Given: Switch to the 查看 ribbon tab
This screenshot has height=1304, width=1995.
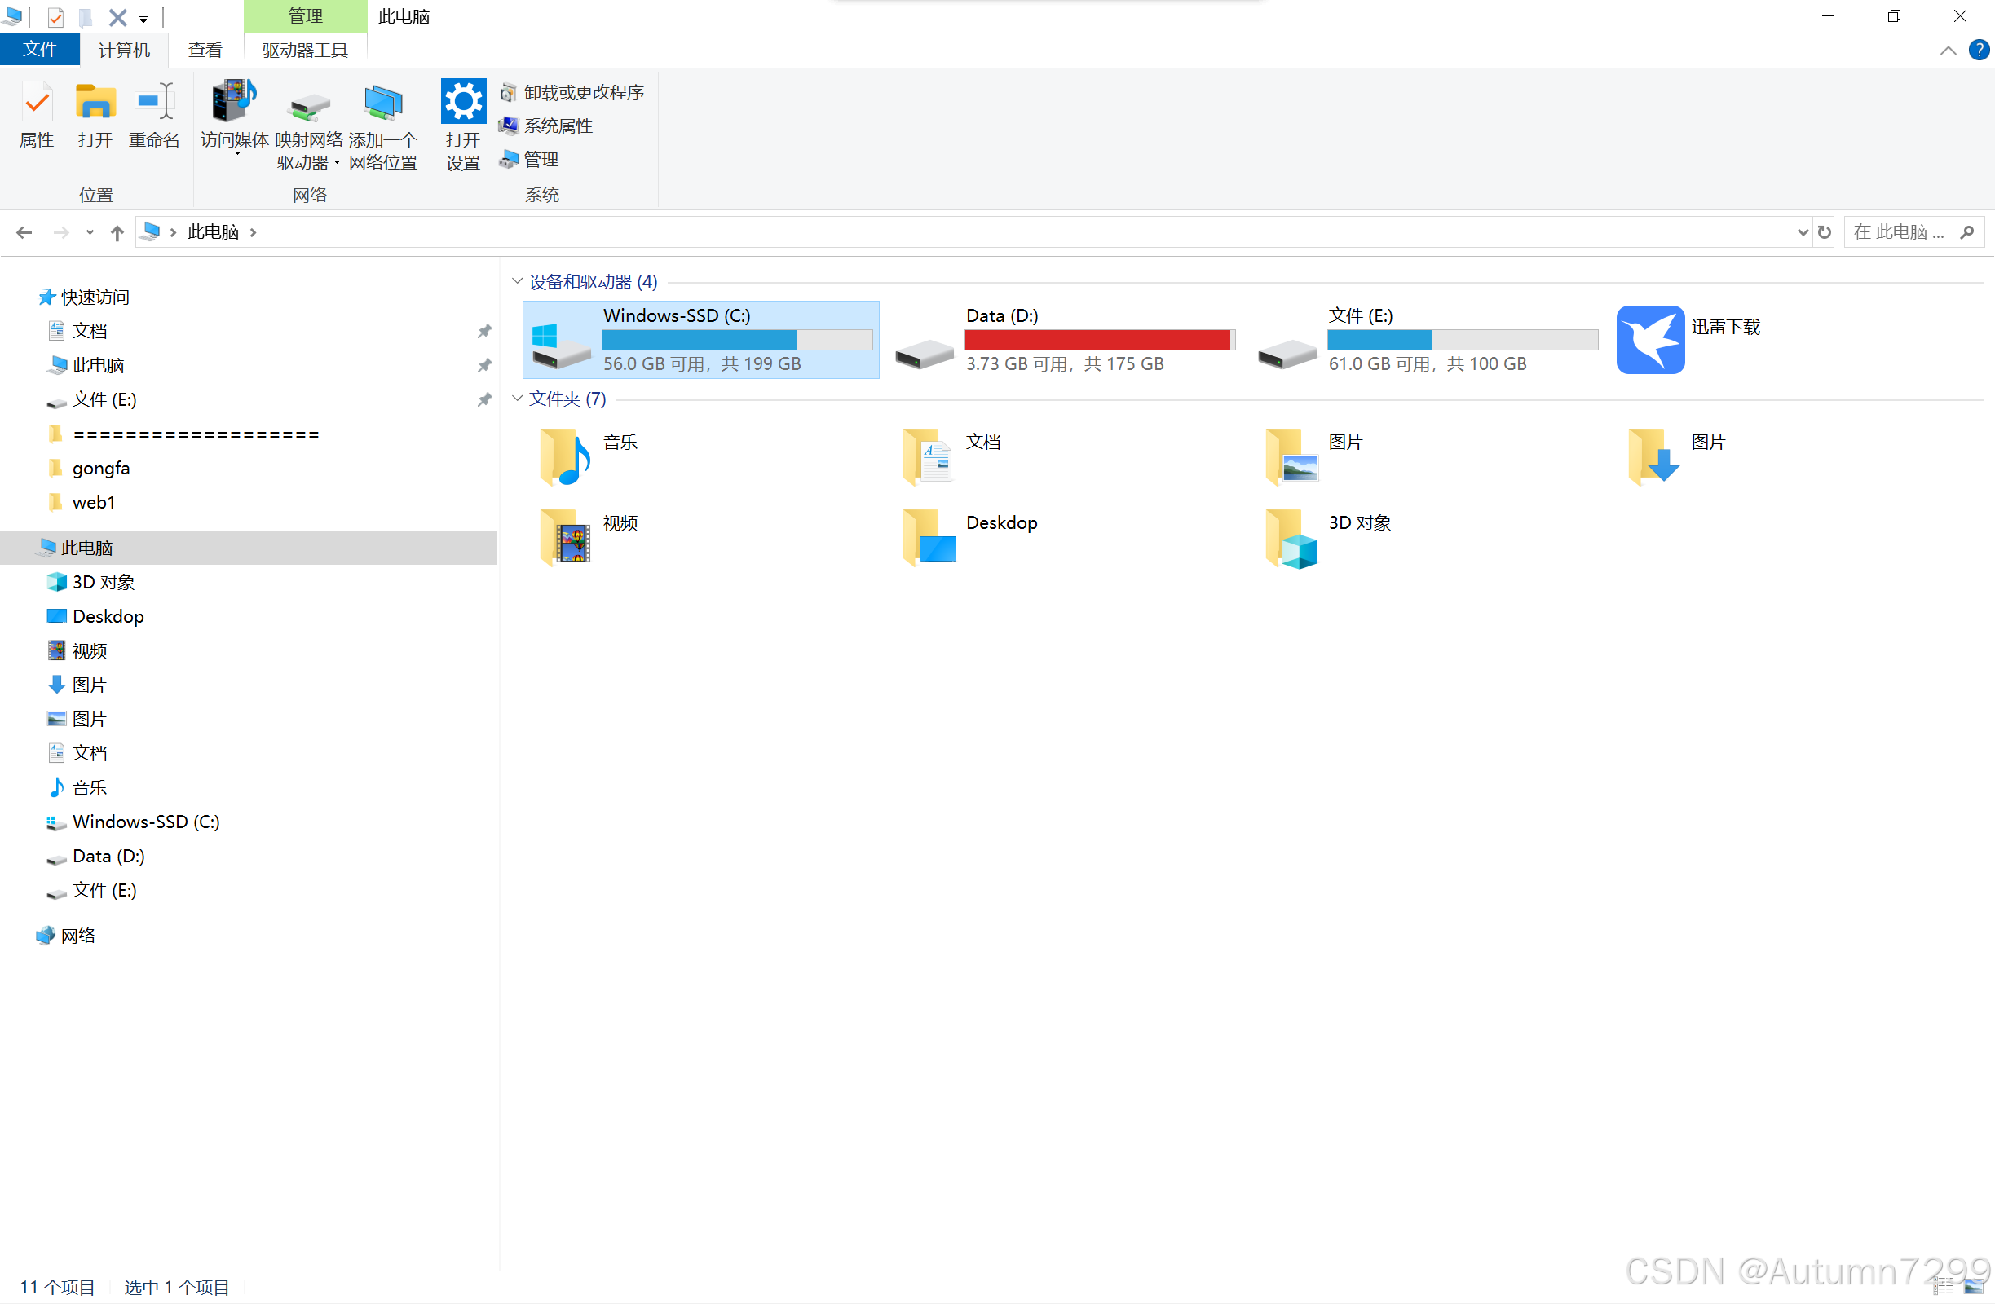Looking at the screenshot, I should (205, 50).
